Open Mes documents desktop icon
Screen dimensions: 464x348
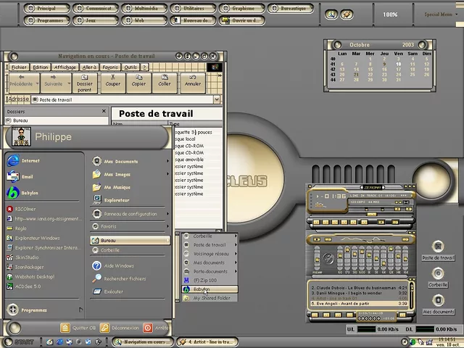pyautogui.click(x=437, y=301)
